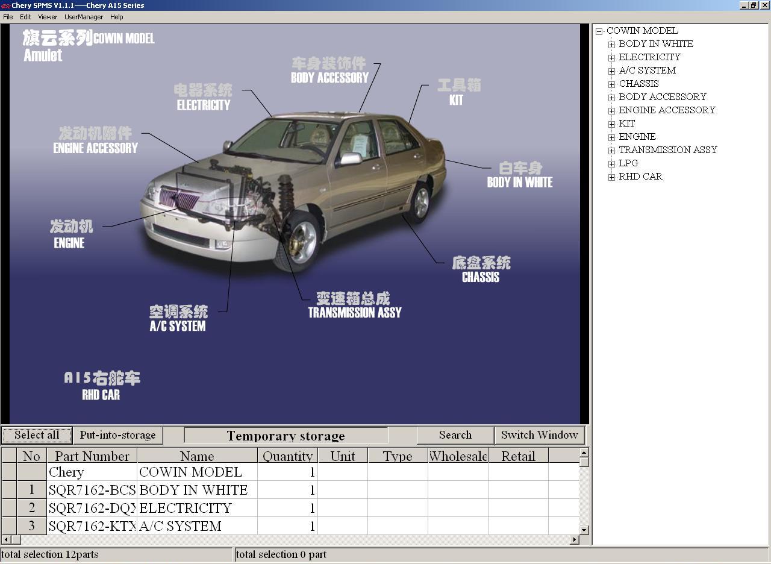Open the UserManager menu
Screen dimensions: 771x564
[84, 17]
